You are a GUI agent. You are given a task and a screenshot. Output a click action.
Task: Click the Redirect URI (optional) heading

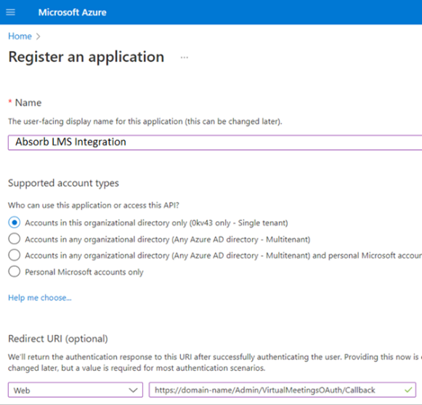(x=58, y=339)
